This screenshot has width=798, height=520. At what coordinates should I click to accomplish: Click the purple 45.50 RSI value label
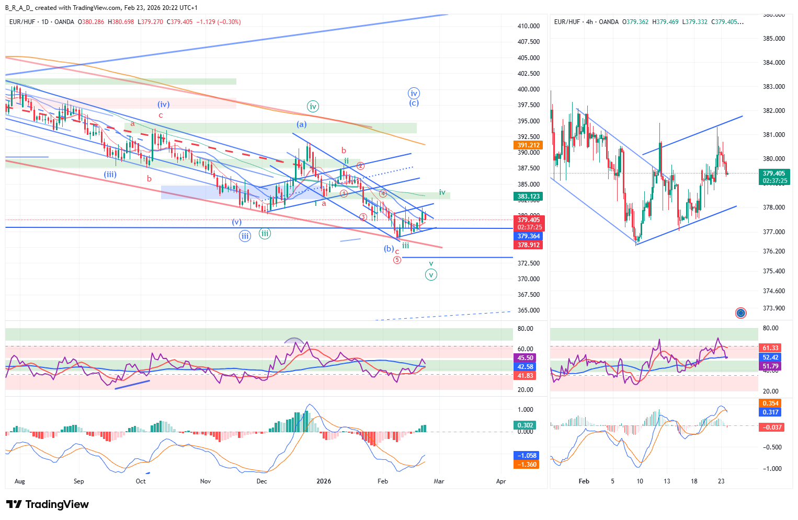pos(526,358)
